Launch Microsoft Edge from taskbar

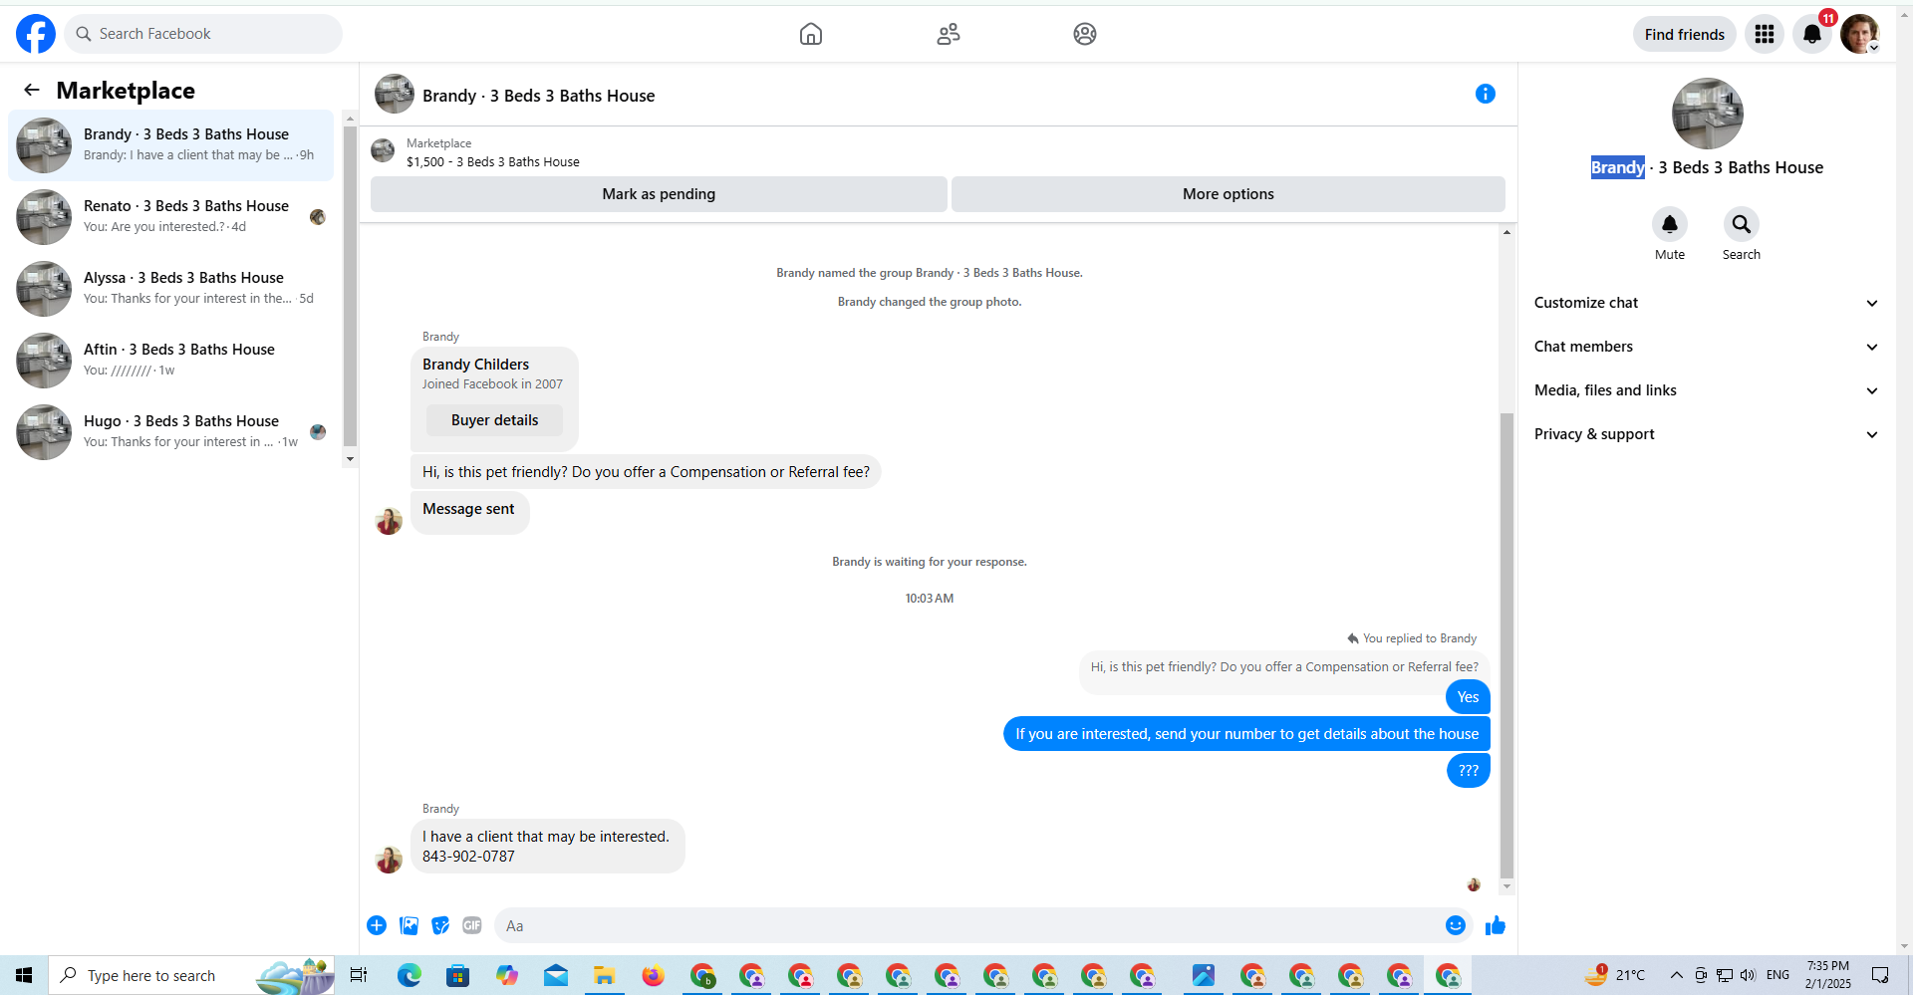coord(410,975)
